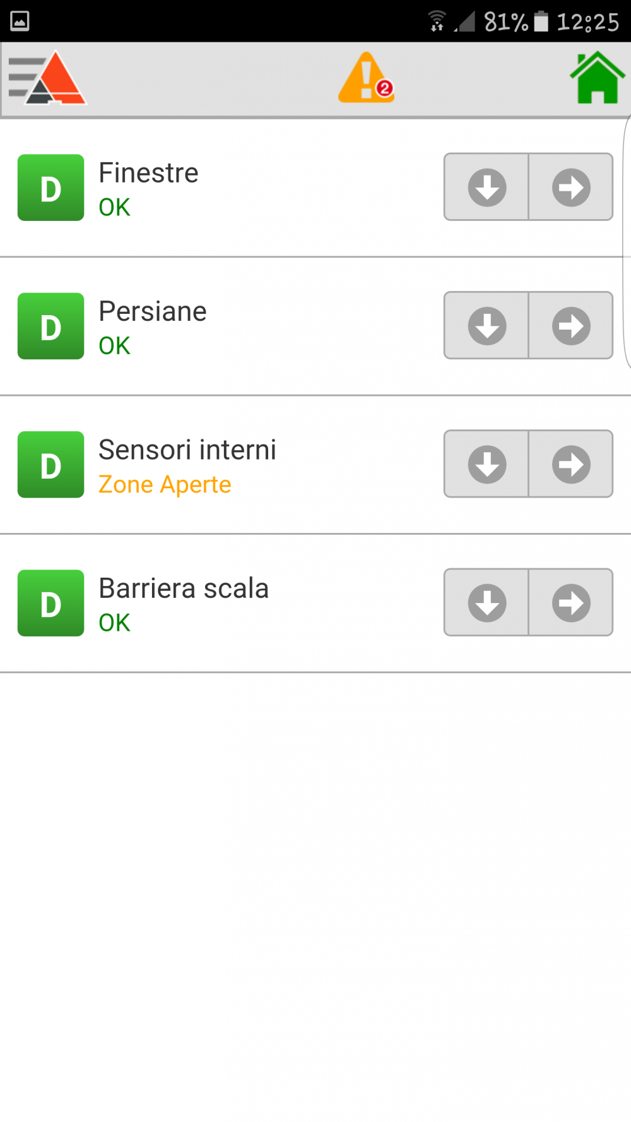Tap the Barriera scala label

(x=184, y=588)
